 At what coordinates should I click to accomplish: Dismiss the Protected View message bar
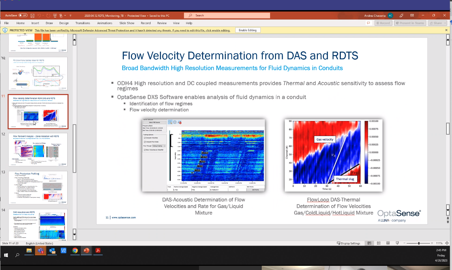coord(446,30)
